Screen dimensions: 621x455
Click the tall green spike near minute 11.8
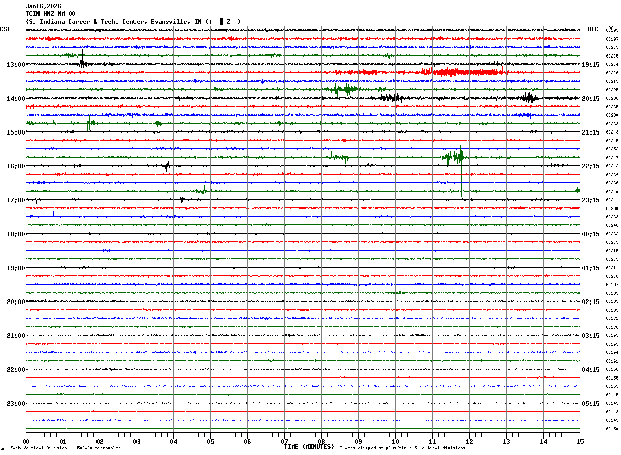click(x=461, y=154)
